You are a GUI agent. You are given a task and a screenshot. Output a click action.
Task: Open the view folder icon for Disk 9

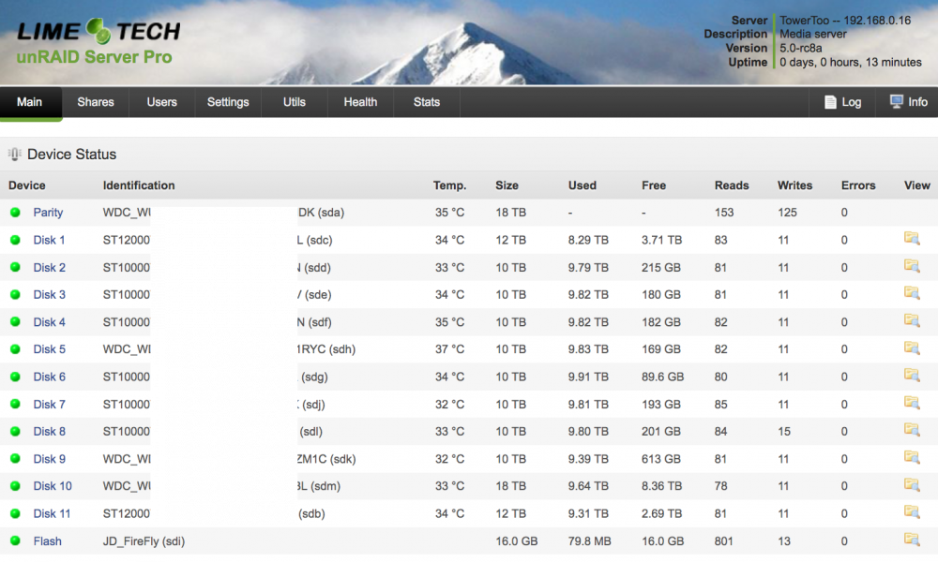coord(912,457)
